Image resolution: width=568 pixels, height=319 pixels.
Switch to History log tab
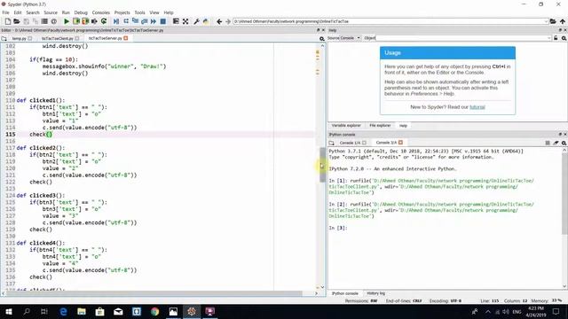375,293
